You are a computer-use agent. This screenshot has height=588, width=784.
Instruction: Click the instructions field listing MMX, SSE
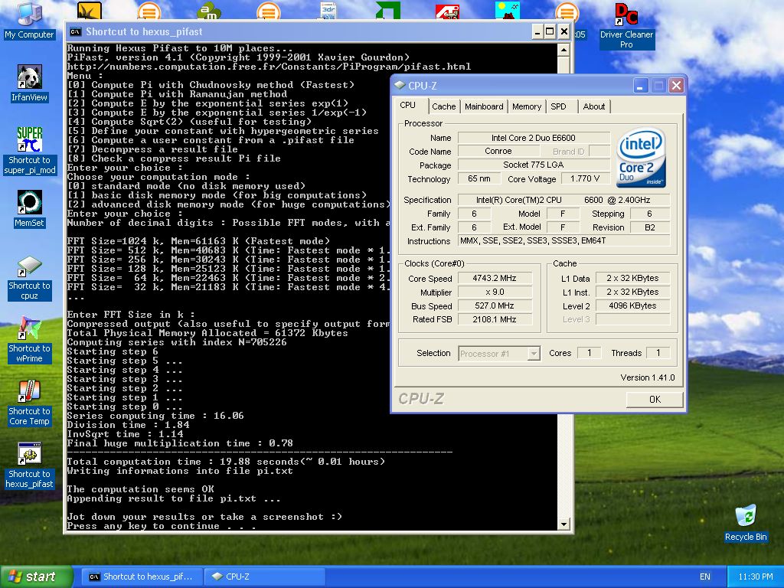click(x=564, y=240)
